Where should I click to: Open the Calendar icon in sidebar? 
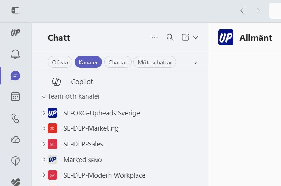(x=15, y=97)
